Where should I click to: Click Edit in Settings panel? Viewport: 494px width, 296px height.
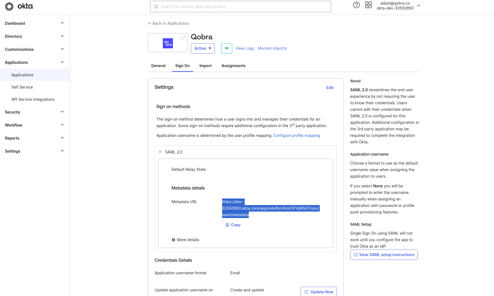point(330,88)
